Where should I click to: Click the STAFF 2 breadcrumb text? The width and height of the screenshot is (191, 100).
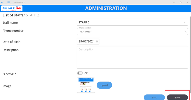coord(32,15)
